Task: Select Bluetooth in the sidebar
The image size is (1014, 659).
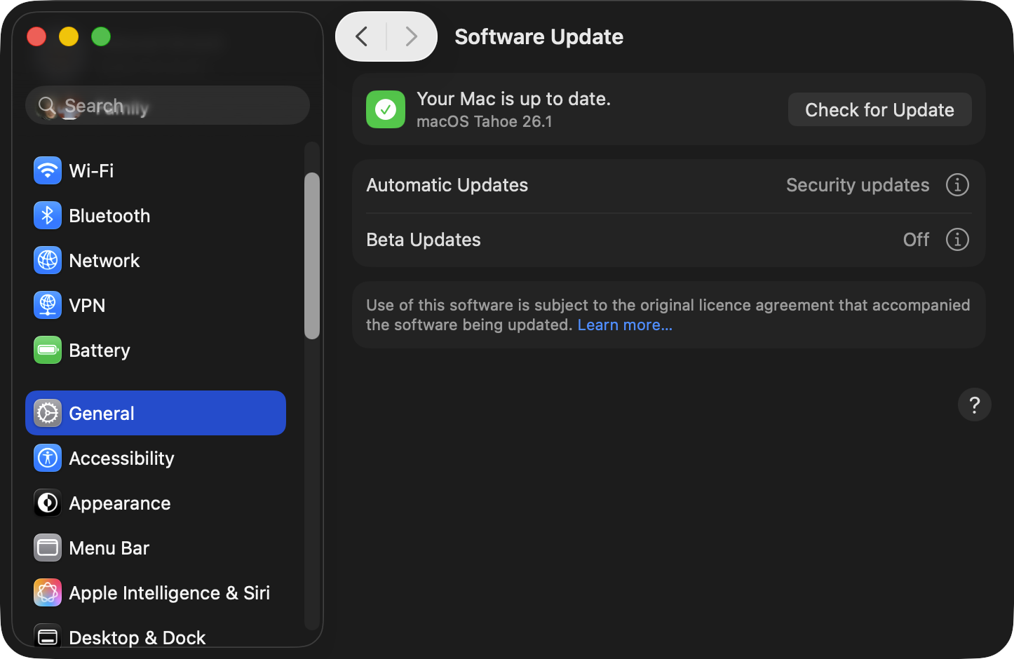Action: 109,215
